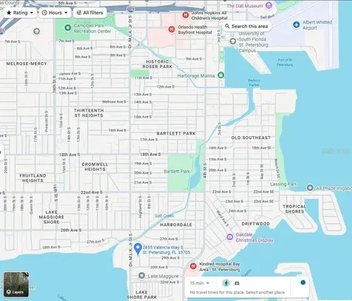Click the HISTORIC ROSER PARK label

[158, 64]
